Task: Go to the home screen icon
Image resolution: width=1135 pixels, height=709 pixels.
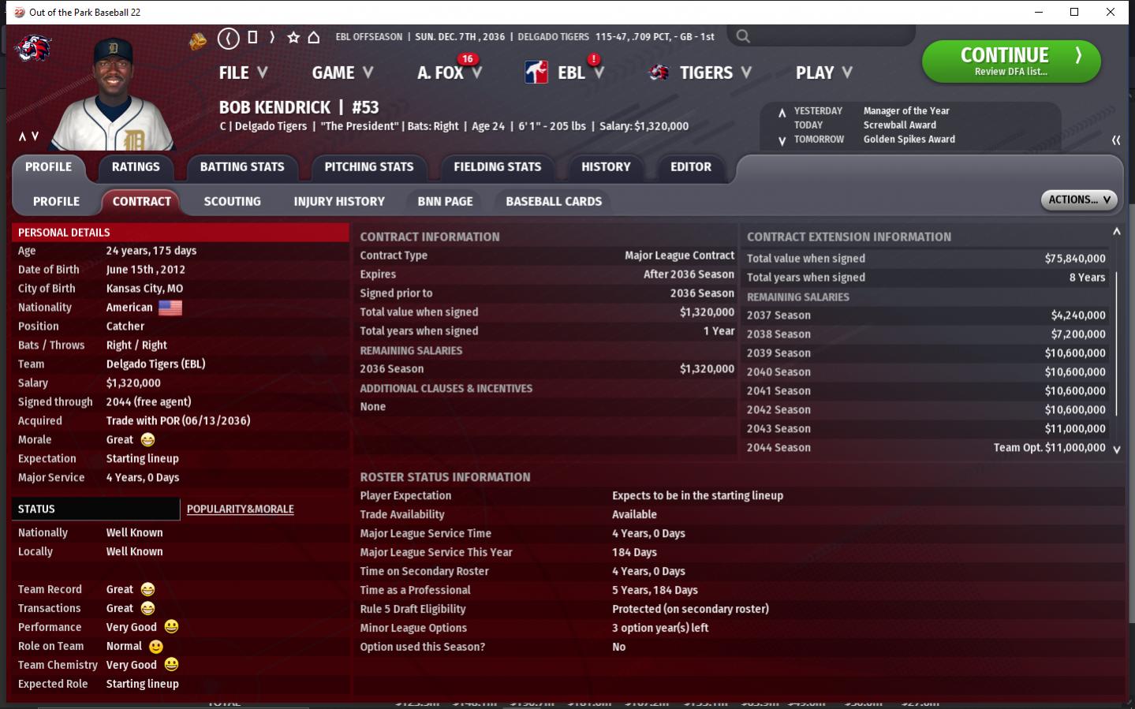Action: point(314,37)
